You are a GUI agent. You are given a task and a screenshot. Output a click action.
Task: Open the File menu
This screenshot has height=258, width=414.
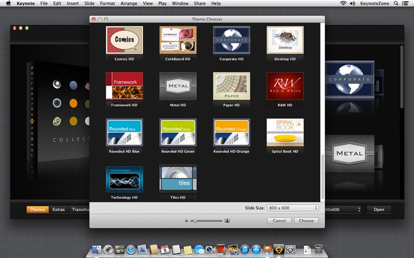click(44, 4)
